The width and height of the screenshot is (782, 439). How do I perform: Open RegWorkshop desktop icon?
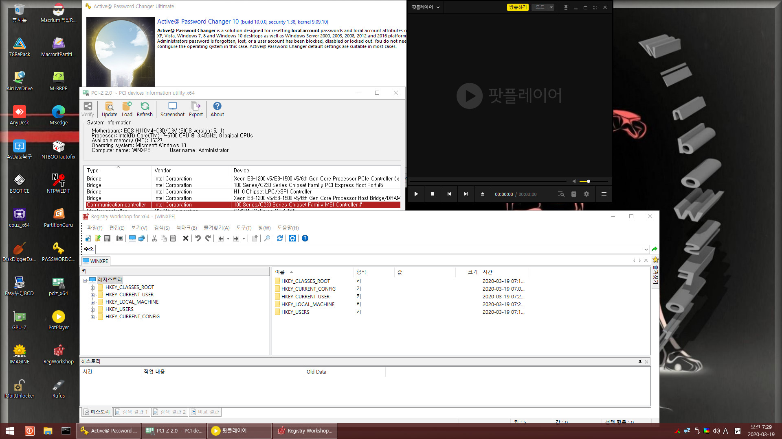[59, 354]
